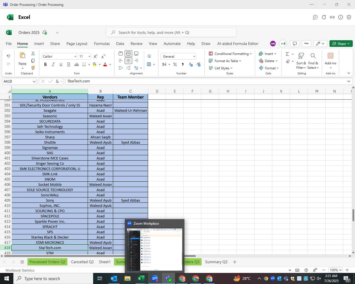Open Sort & Filter tool

click(301, 61)
